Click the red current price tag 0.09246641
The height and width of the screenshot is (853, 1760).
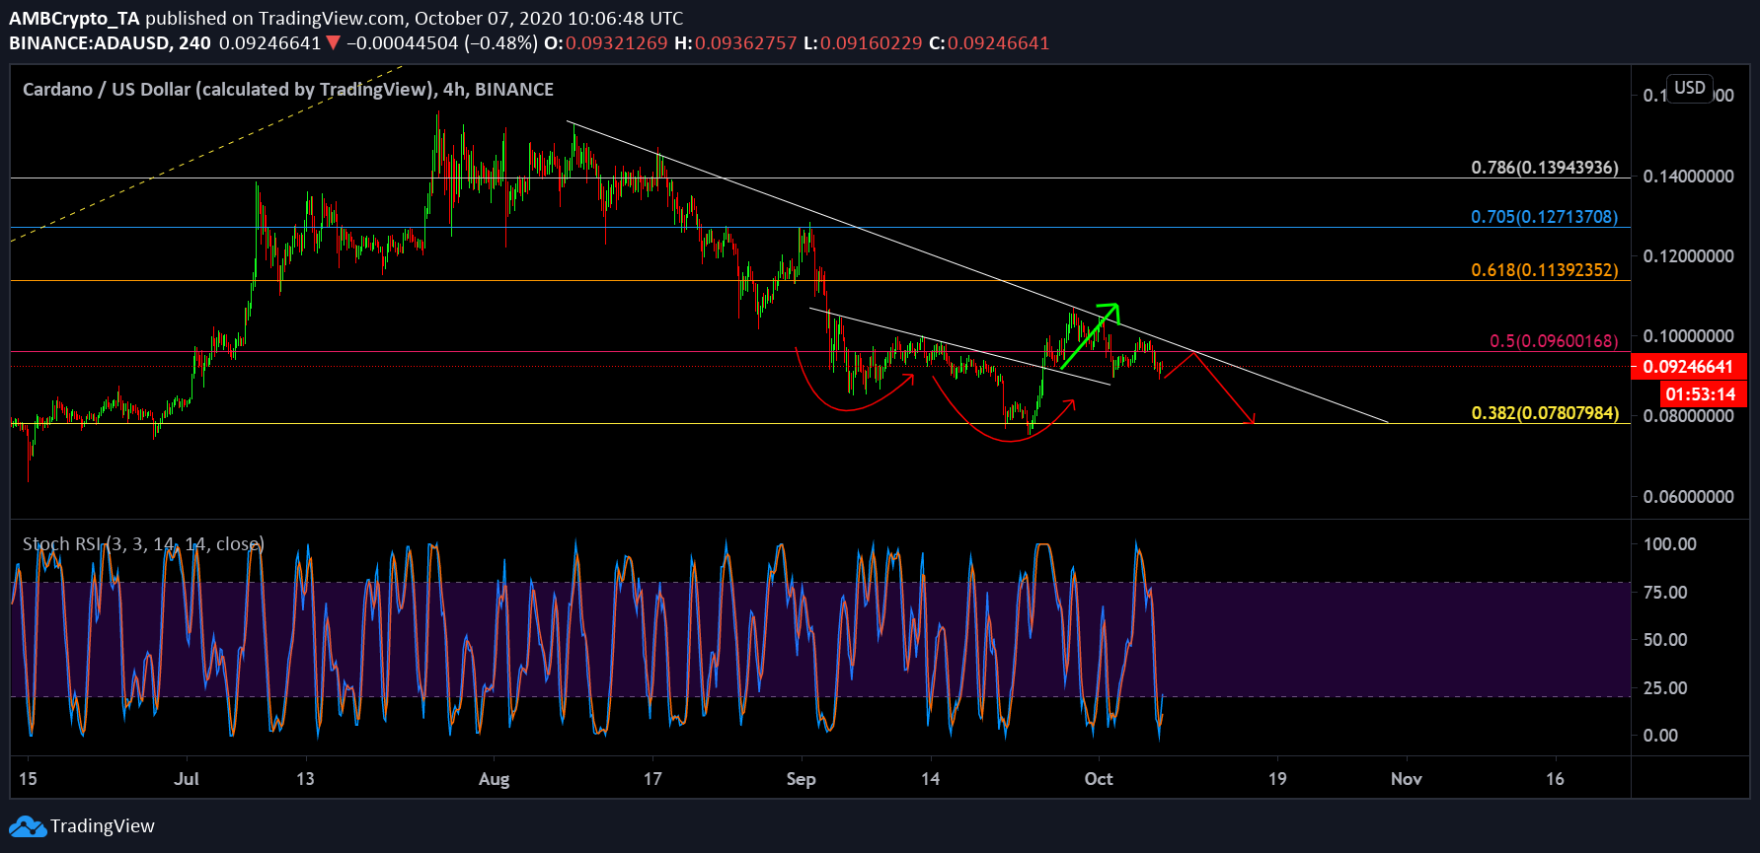coord(1688,367)
